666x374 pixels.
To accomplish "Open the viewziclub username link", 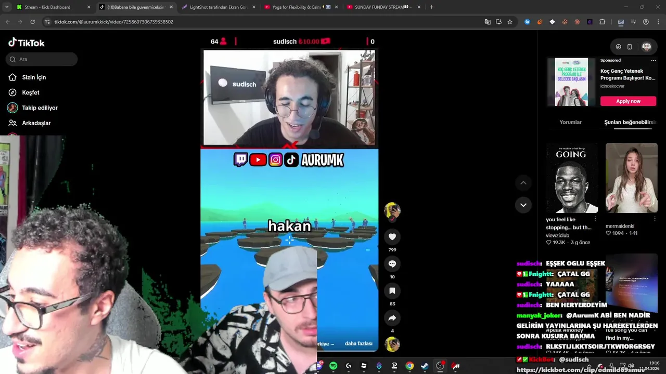I will pyautogui.click(x=557, y=235).
